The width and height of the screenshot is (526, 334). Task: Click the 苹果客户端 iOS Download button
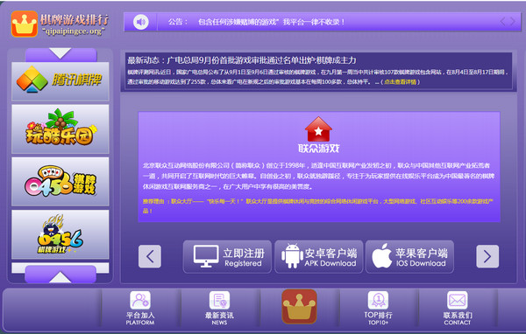(x=409, y=257)
